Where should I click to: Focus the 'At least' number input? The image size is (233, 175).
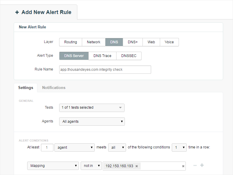coord(47,148)
